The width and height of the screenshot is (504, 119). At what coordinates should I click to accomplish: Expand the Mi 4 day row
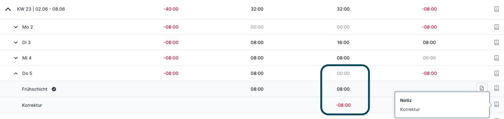(16, 58)
